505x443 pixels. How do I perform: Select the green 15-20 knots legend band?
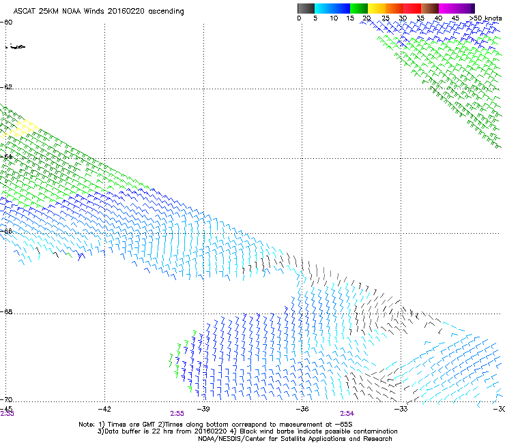[359, 8]
